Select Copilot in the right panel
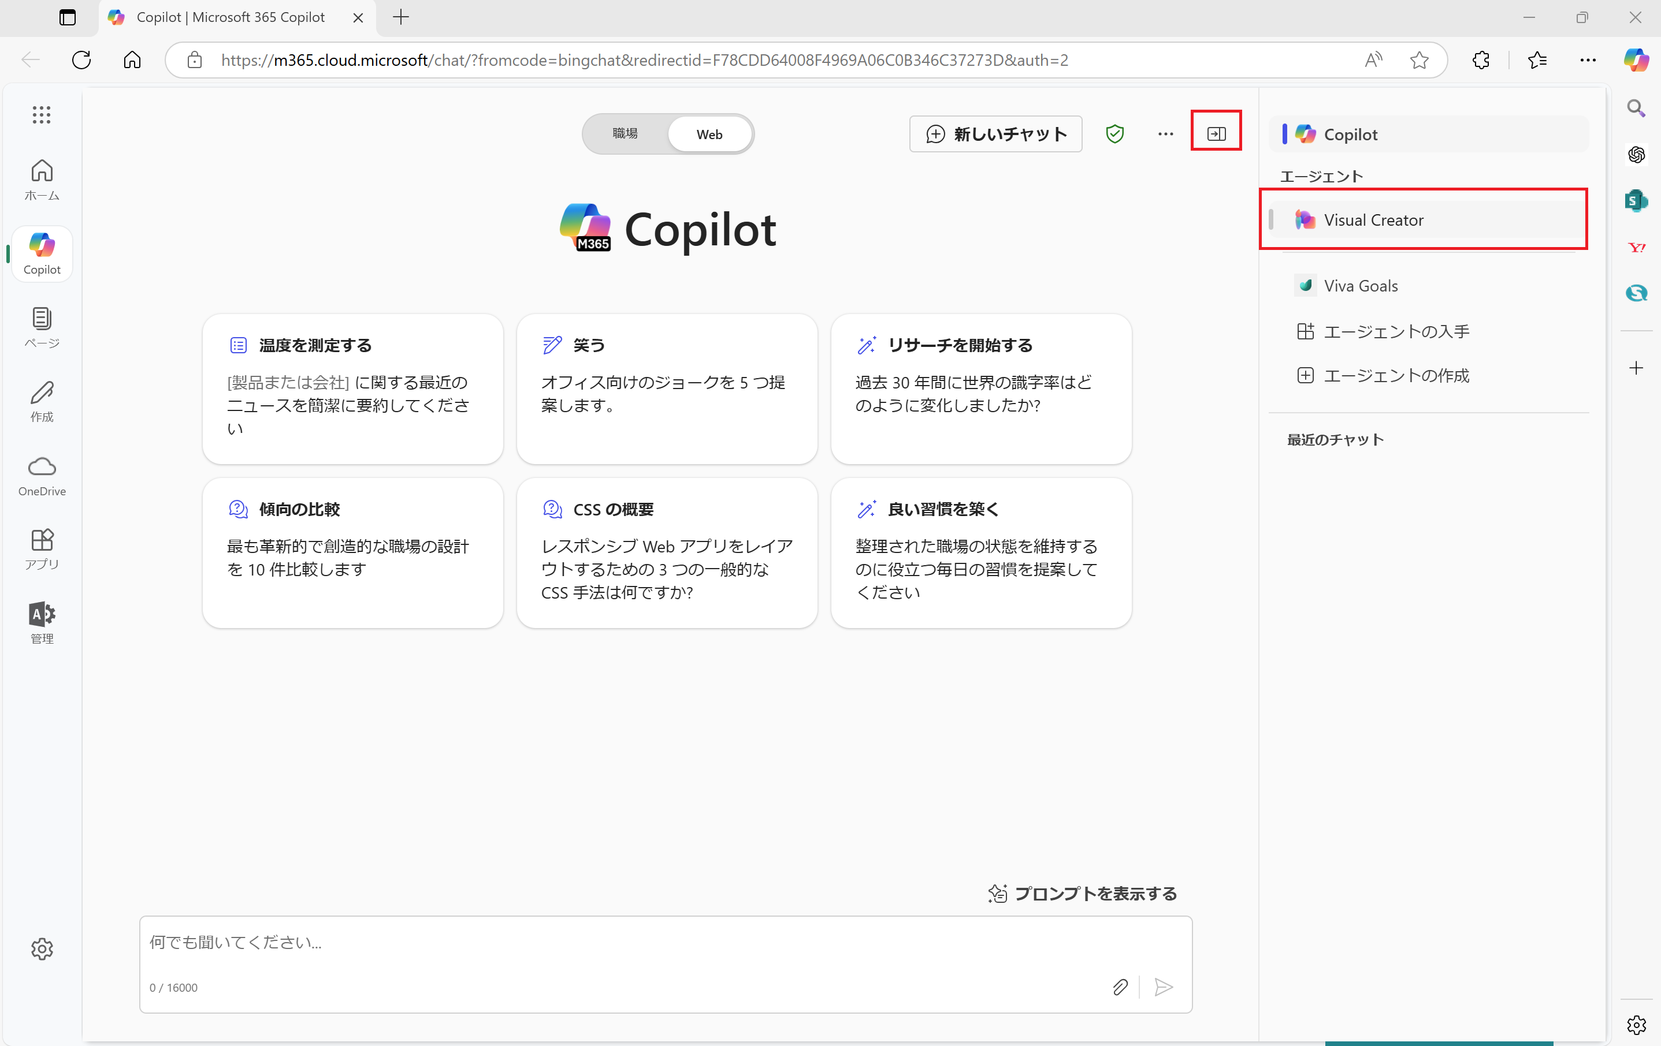The image size is (1661, 1046). [1428, 135]
